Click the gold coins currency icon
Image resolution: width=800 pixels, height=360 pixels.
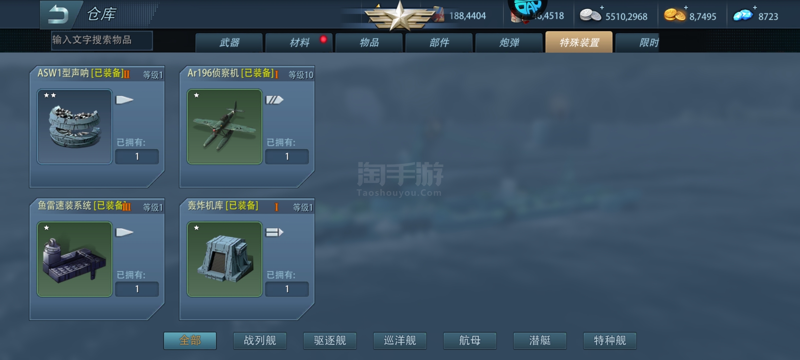pos(674,15)
